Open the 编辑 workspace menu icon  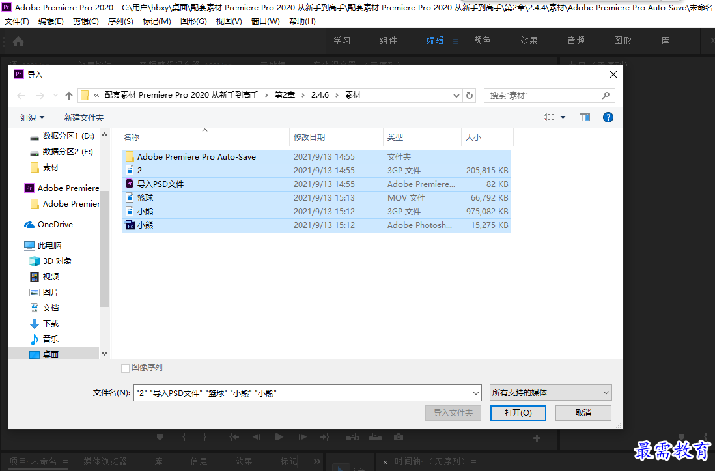tap(456, 41)
